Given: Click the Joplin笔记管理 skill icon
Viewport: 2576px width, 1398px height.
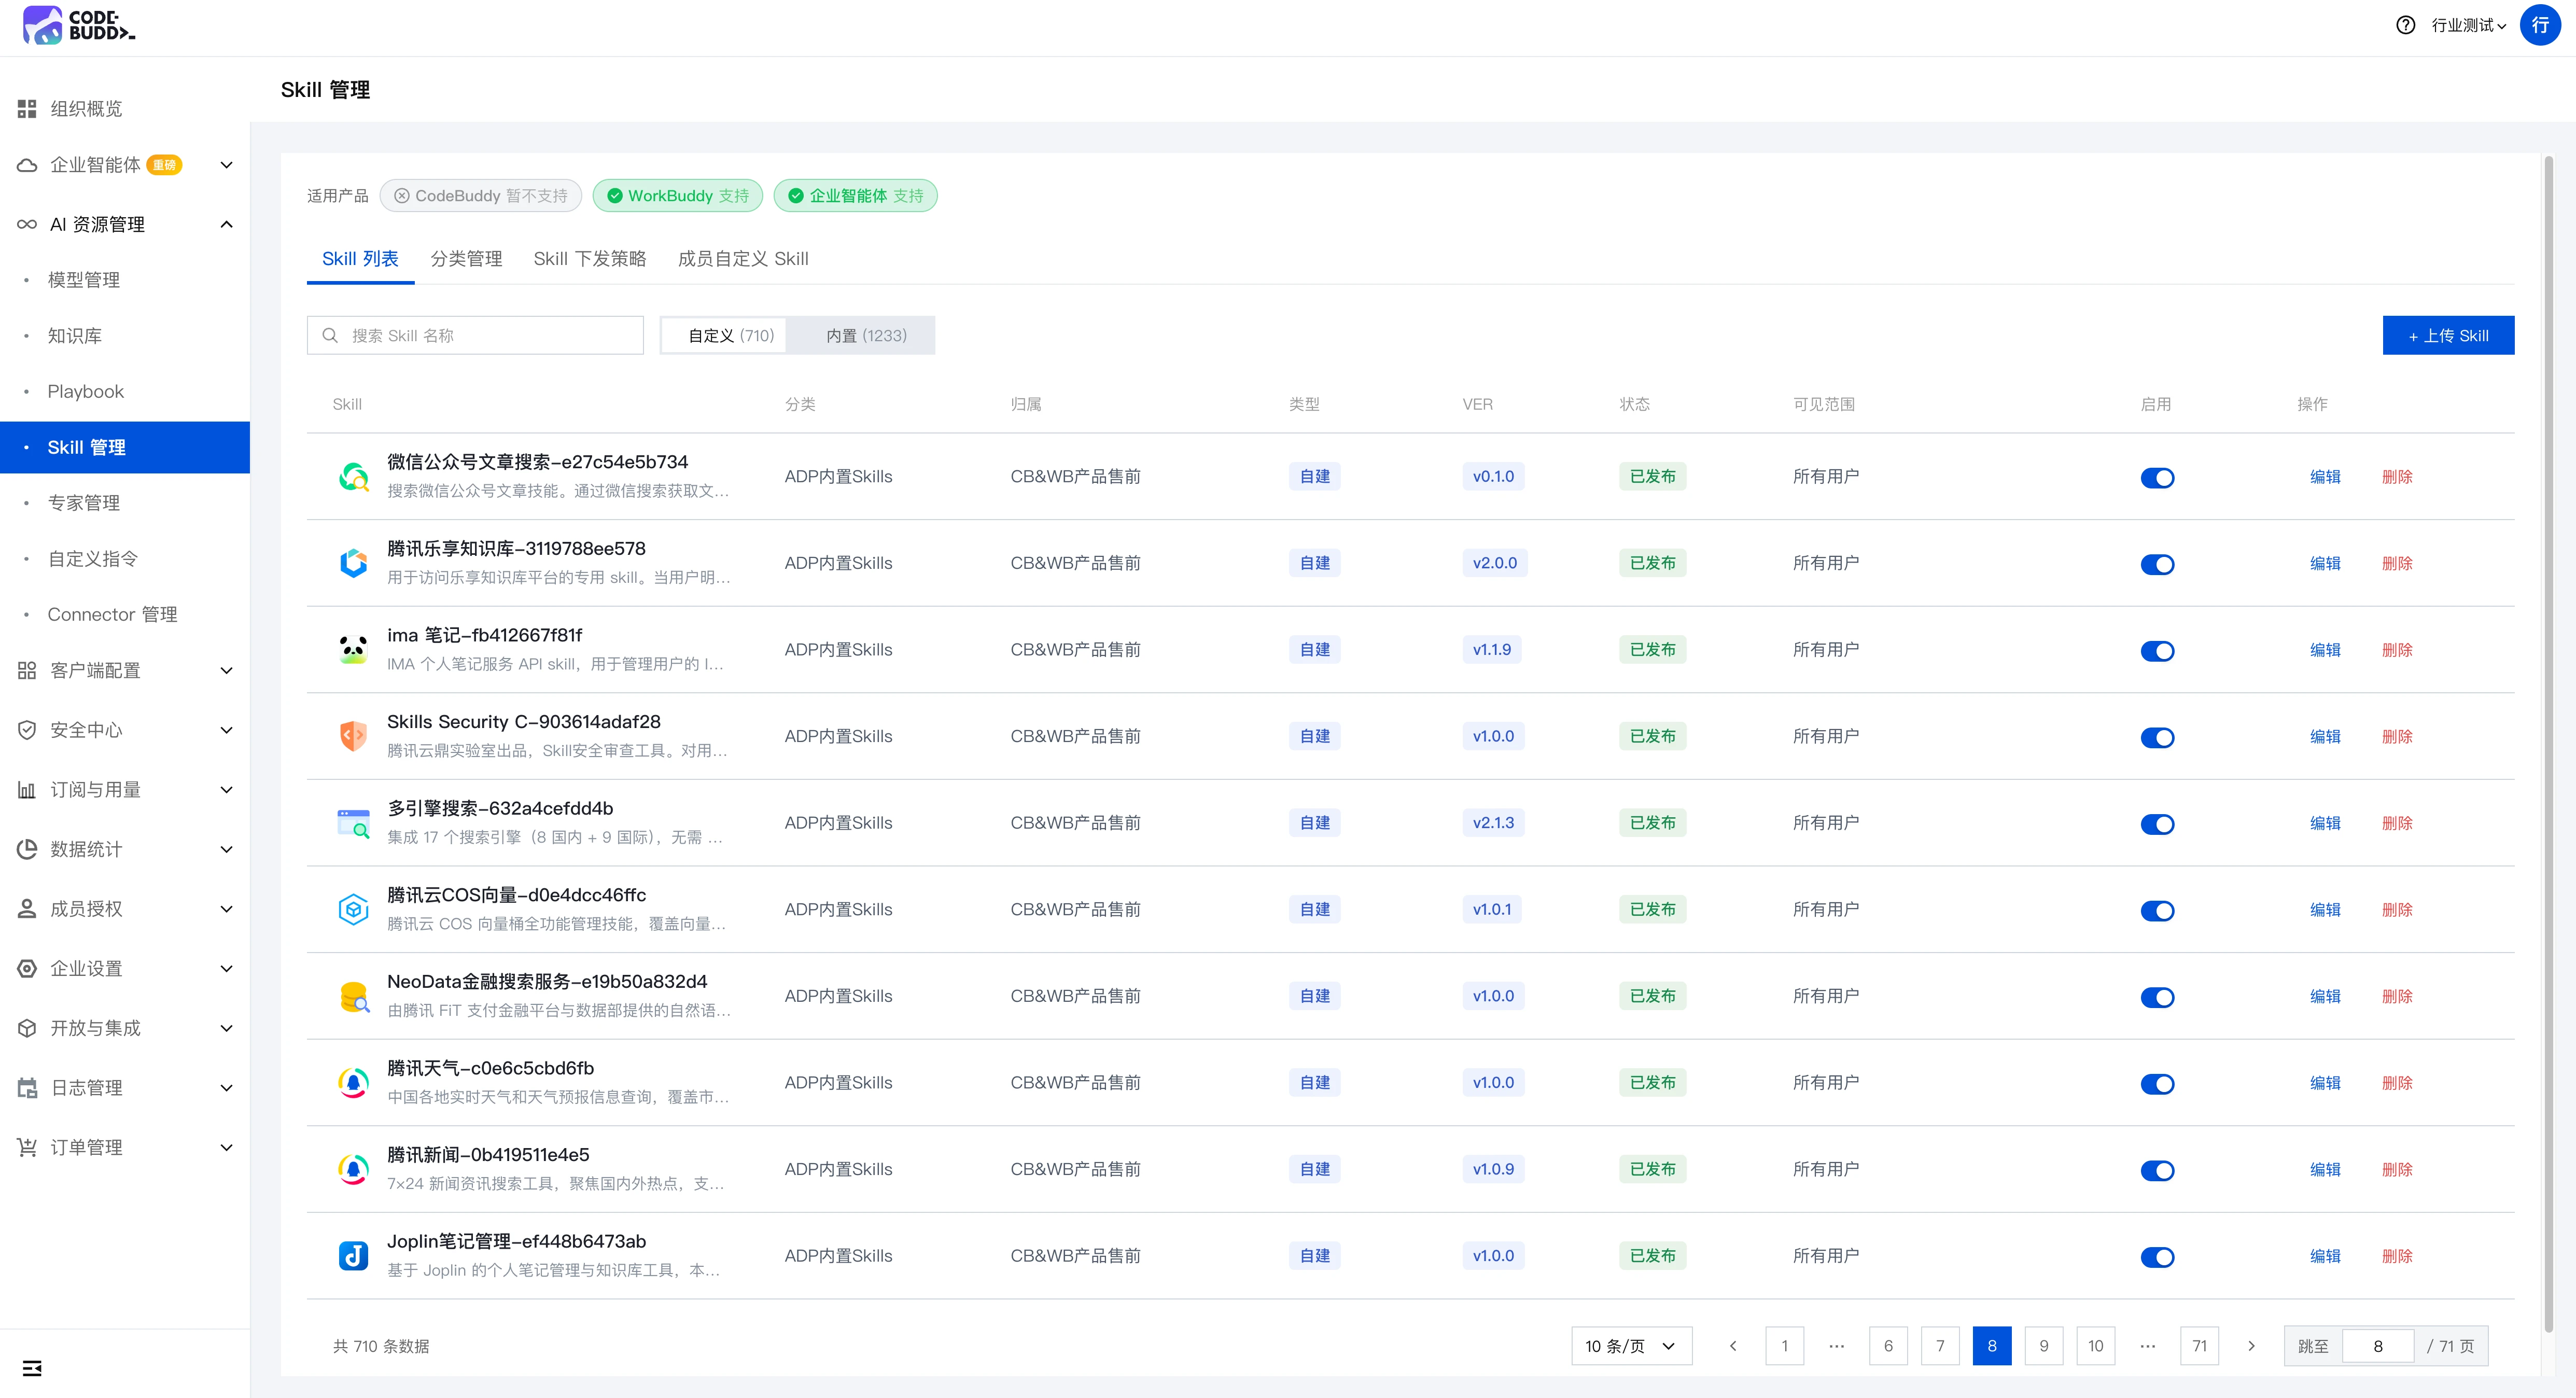Looking at the screenshot, I should [353, 1256].
